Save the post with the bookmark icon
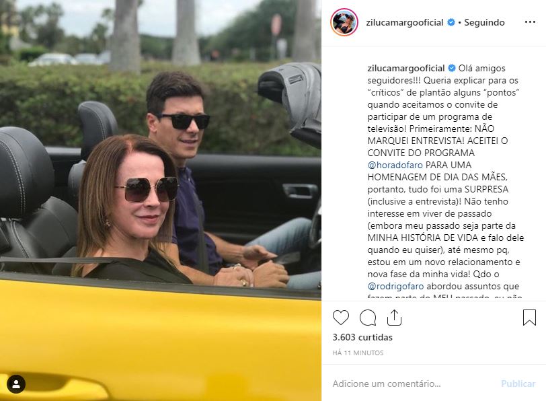The height and width of the screenshot is (401, 546). pyautogui.click(x=529, y=318)
